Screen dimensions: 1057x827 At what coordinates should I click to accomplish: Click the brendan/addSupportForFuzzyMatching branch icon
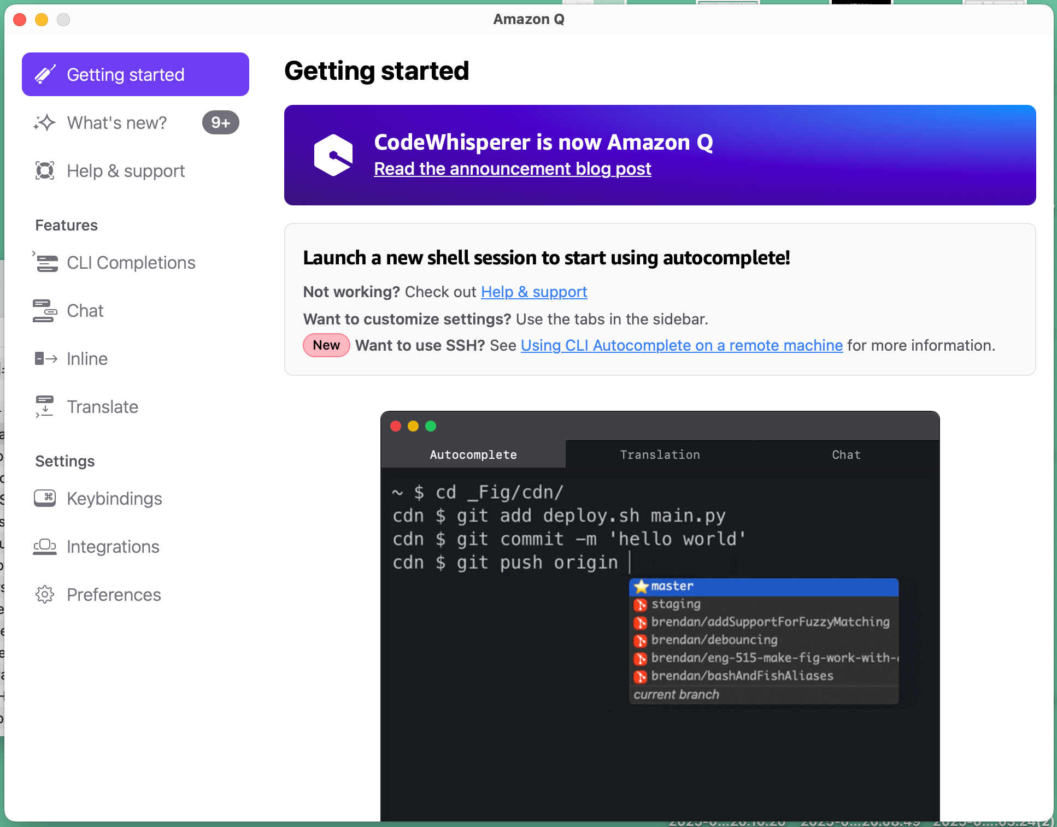[x=641, y=623]
